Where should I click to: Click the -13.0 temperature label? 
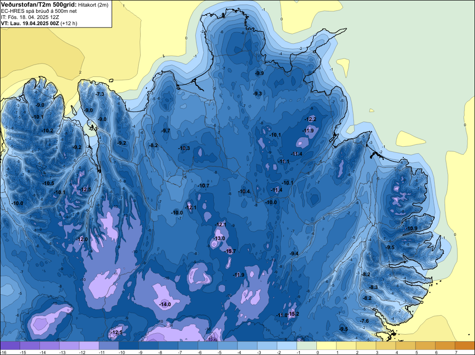(219, 238)
